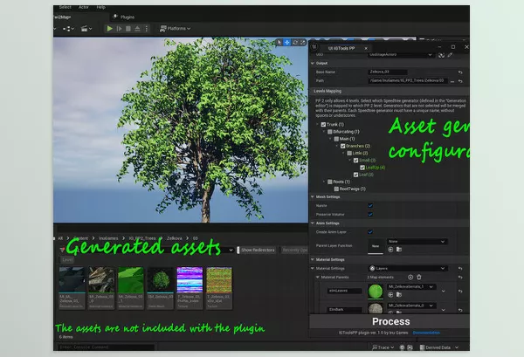Toggle the RootTwigs (1) checkbox
The width and height of the screenshot is (524, 357).
tap(336, 189)
